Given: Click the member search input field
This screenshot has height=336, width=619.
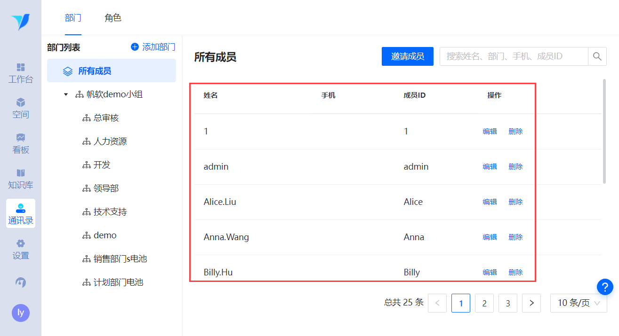Looking at the screenshot, I should pos(513,56).
